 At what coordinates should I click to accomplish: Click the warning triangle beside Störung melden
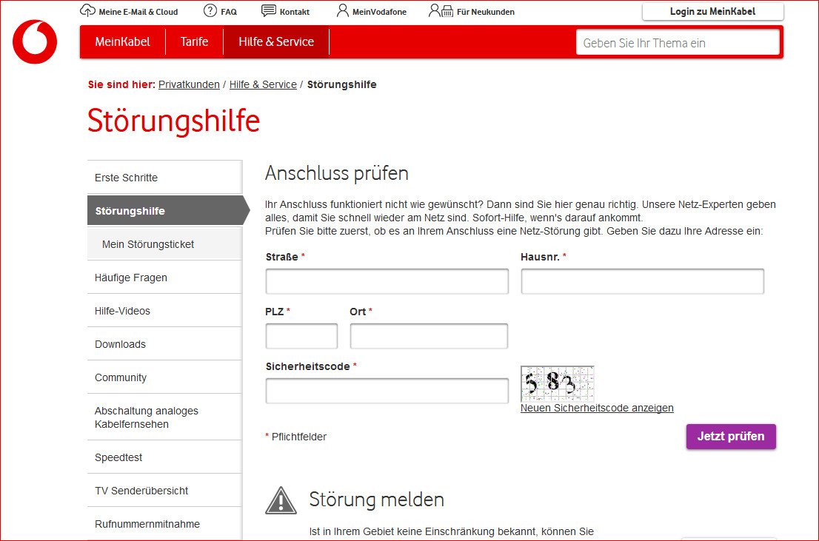click(281, 500)
